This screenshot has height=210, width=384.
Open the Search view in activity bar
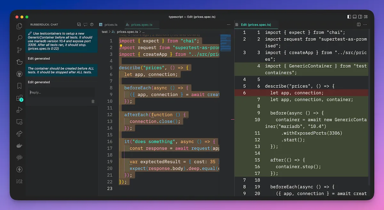19,38
